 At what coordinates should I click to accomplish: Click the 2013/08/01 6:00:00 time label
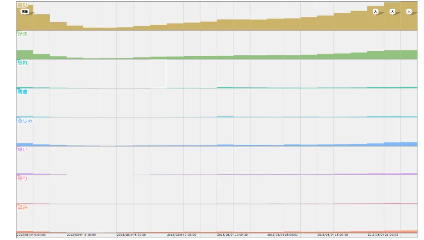click(131, 235)
